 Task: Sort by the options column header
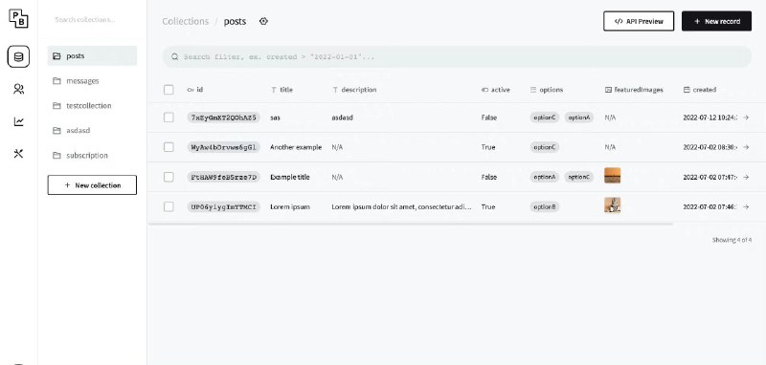(x=546, y=90)
